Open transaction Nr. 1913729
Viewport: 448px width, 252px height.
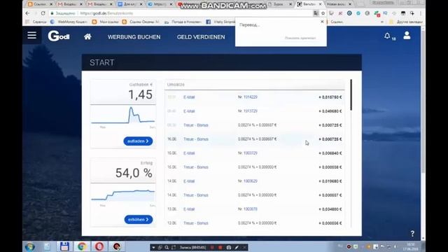(251, 111)
